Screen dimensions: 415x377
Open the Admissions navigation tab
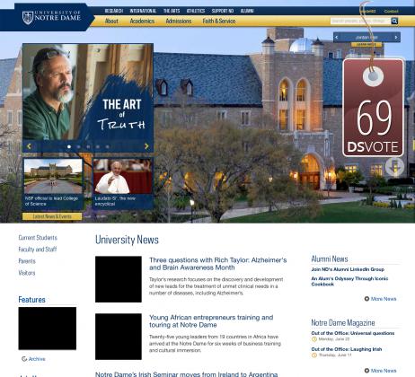pos(179,21)
